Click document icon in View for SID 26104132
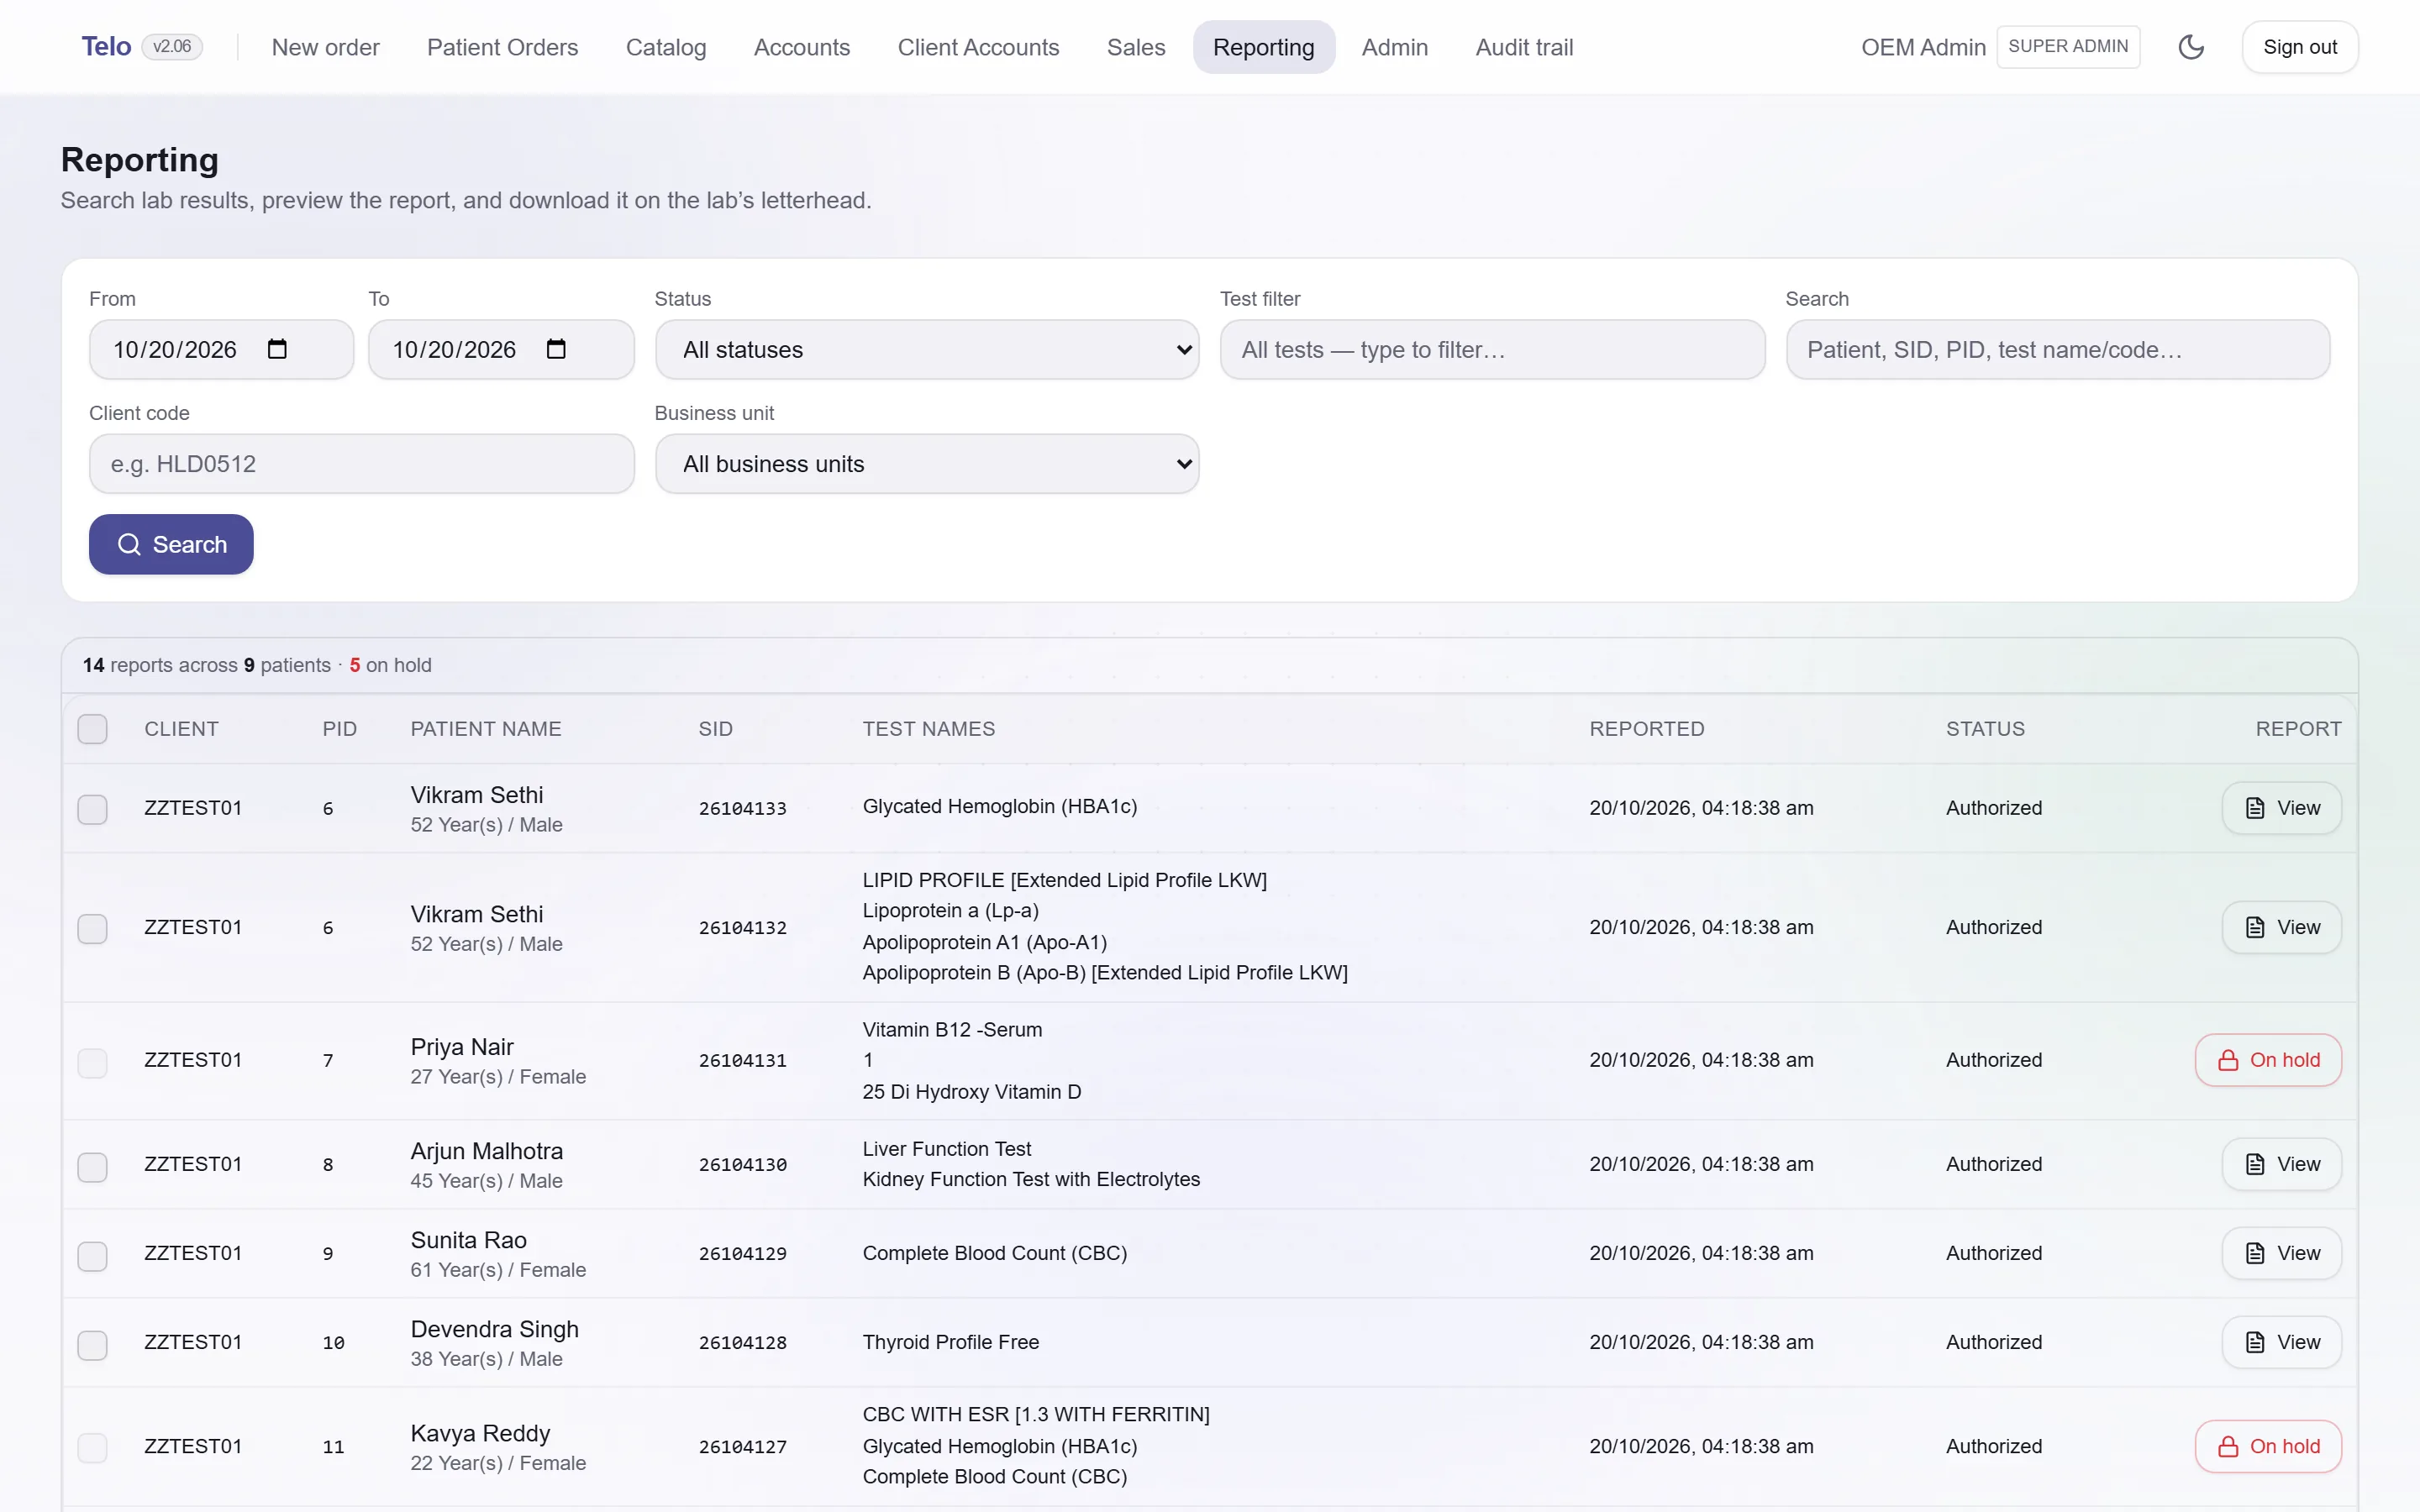This screenshot has height=1512, width=2420. point(2255,927)
